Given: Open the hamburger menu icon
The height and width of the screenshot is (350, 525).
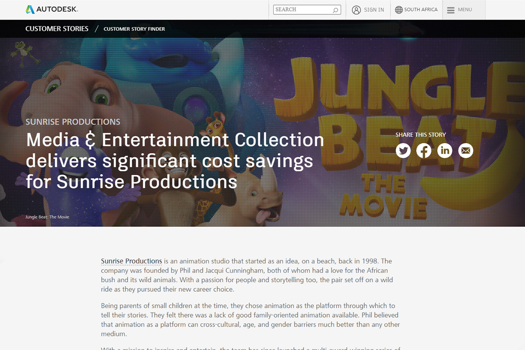Looking at the screenshot, I should [451, 10].
